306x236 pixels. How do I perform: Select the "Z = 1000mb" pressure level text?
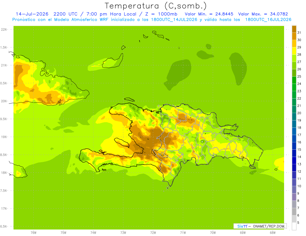(161, 14)
